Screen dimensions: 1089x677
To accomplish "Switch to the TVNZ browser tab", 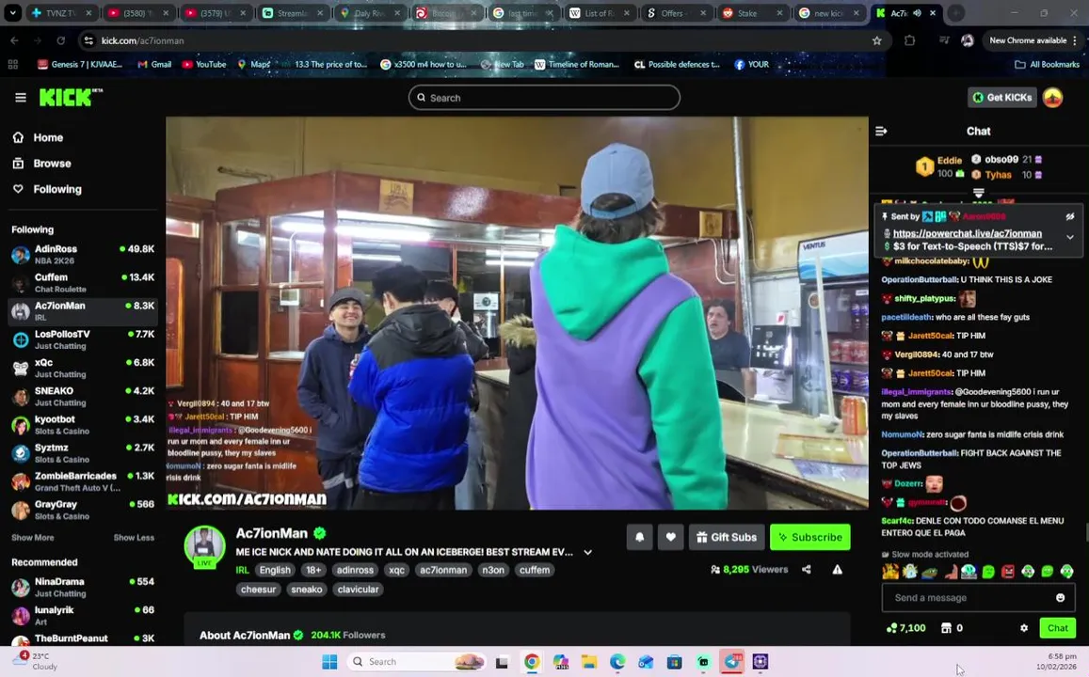I will click(x=62, y=13).
